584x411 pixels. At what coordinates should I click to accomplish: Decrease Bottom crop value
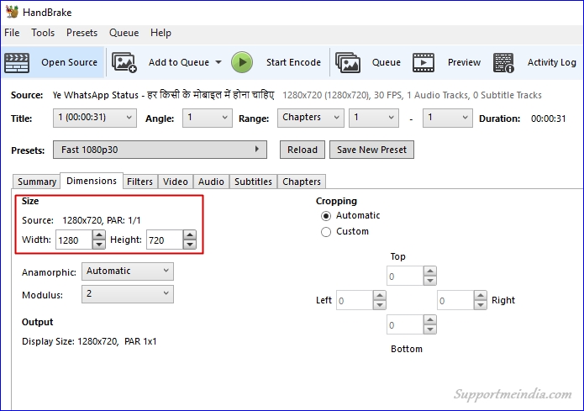coord(429,329)
